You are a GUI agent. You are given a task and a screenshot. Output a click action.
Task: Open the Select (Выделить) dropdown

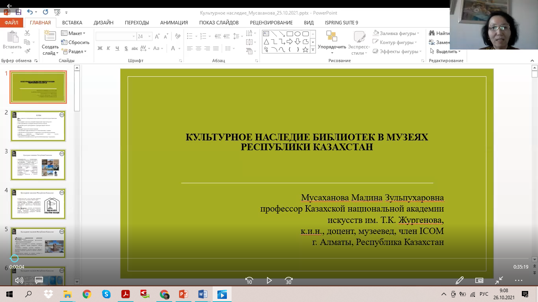(445, 52)
